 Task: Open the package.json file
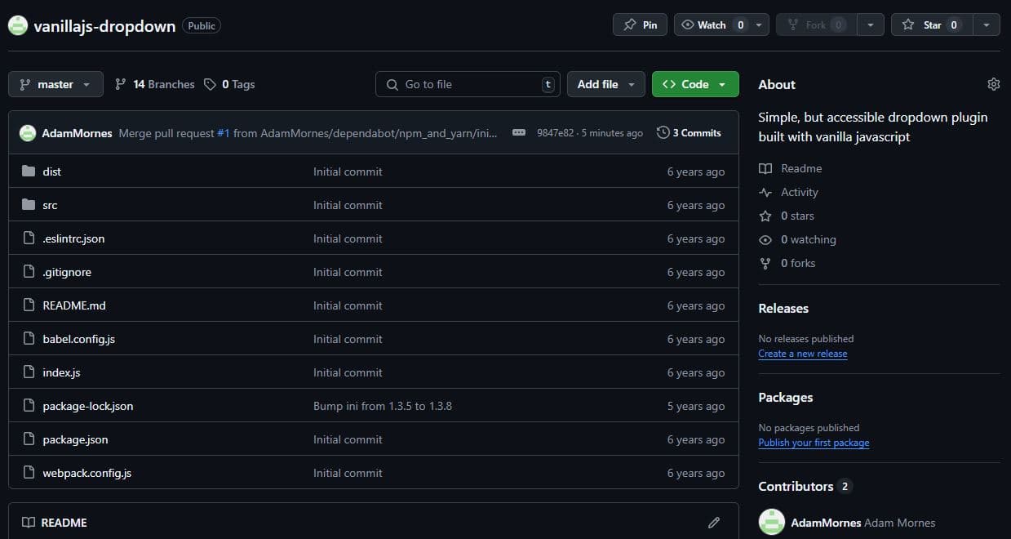coord(75,439)
